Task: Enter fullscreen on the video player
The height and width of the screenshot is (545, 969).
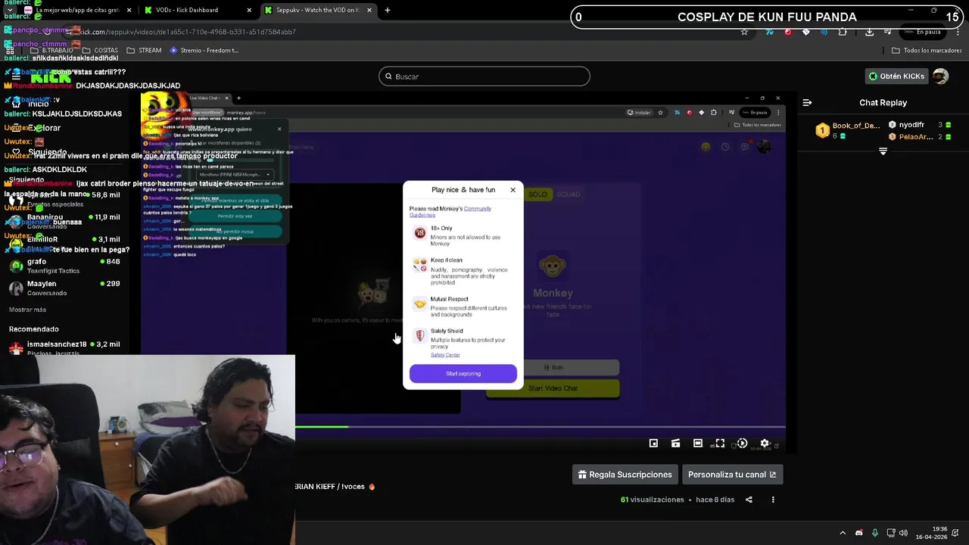Action: pyautogui.click(x=720, y=444)
